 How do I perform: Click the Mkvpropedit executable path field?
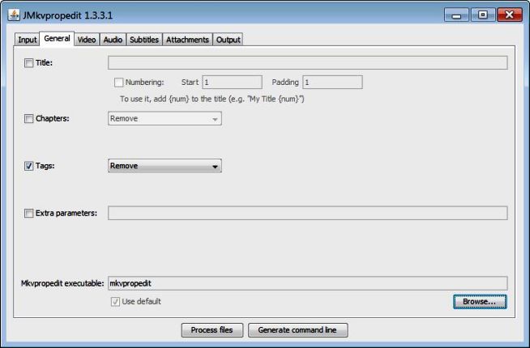coord(308,283)
